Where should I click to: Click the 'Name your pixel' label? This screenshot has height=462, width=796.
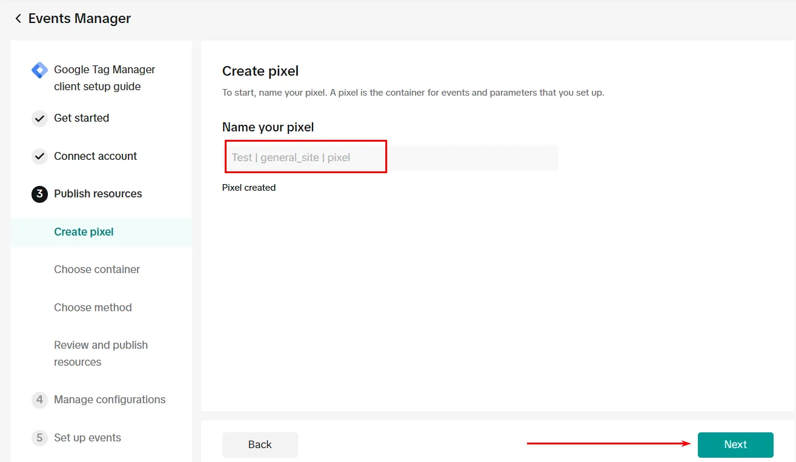(x=268, y=127)
